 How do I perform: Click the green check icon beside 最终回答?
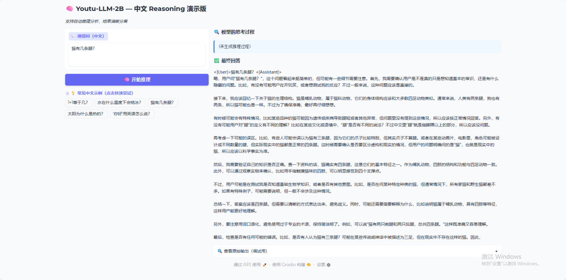pos(216,61)
